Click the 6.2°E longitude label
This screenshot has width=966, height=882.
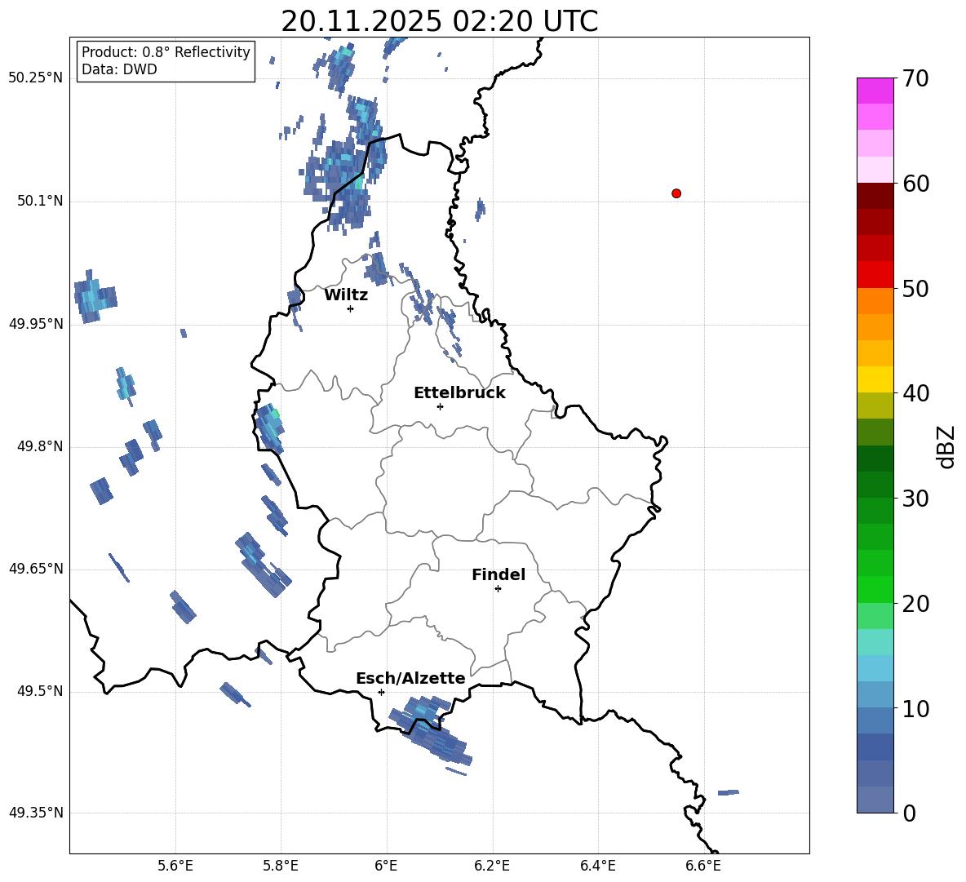(492, 866)
